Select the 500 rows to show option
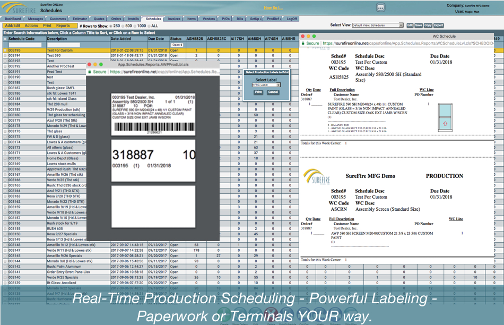The height and width of the screenshot is (325, 504). [123, 26]
